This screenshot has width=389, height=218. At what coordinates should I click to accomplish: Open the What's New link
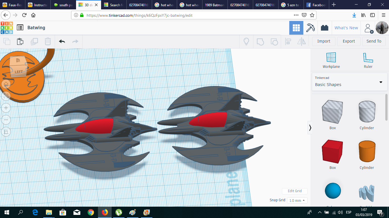tap(346, 28)
